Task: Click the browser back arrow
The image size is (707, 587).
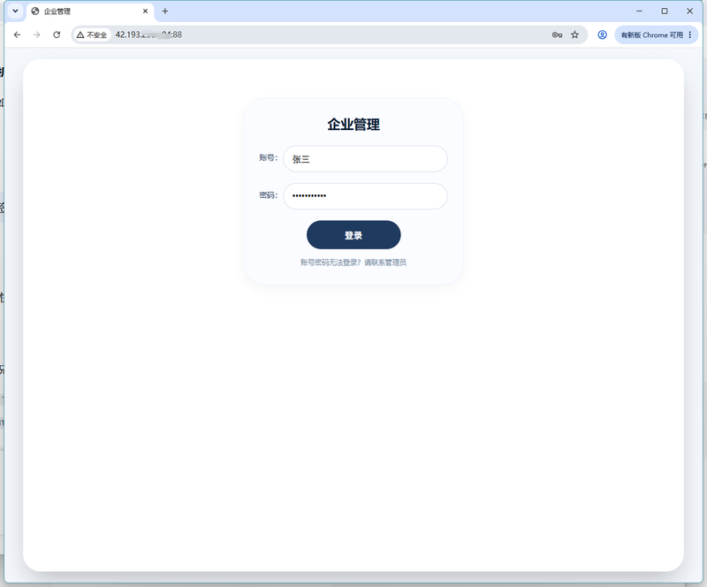Action: coord(17,34)
